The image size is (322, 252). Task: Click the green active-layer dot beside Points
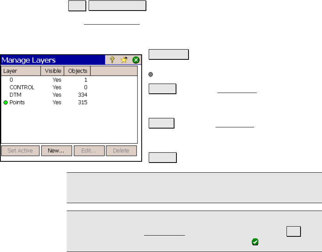click(5, 102)
